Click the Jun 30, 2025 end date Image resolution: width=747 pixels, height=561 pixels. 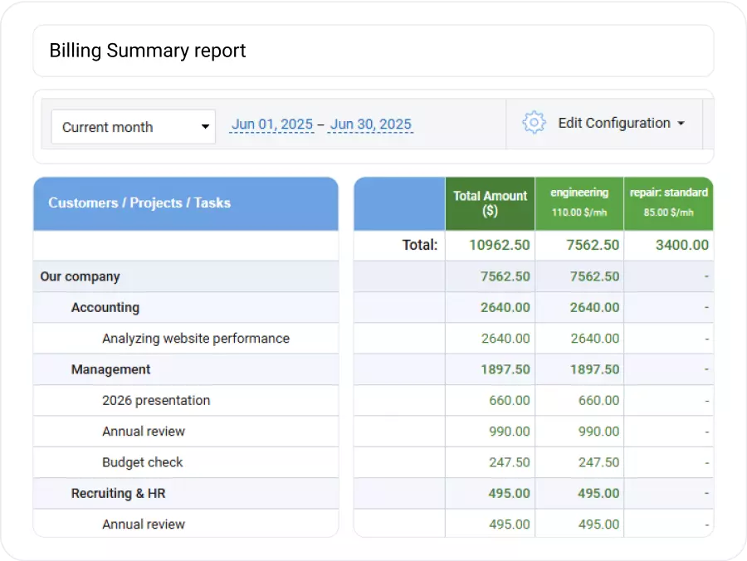(371, 124)
